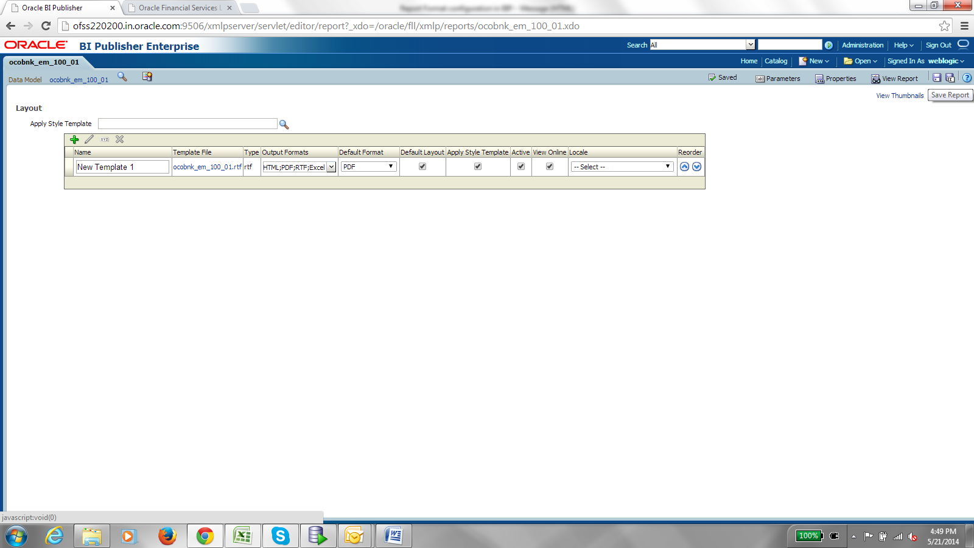This screenshot has width=974, height=548.
Task: Select the Catalog menu item
Action: click(x=776, y=61)
